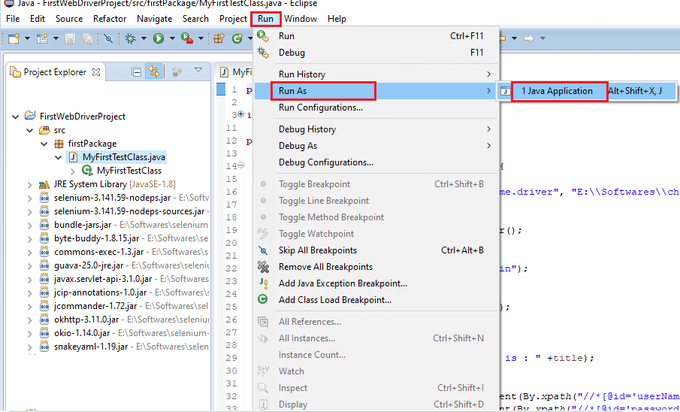Open the Project menu
The width and height of the screenshot is (680, 412).
[233, 19]
